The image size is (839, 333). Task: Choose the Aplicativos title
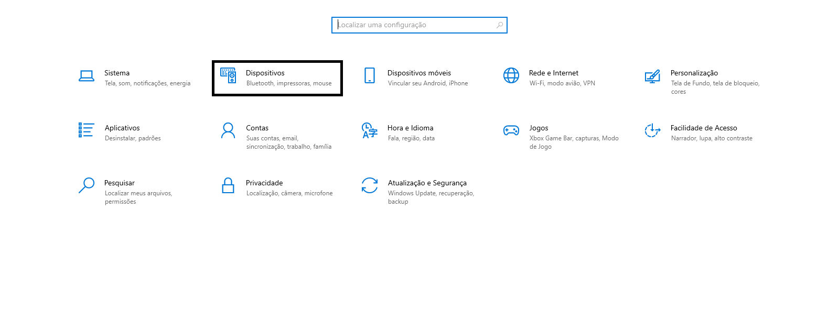[122, 128]
